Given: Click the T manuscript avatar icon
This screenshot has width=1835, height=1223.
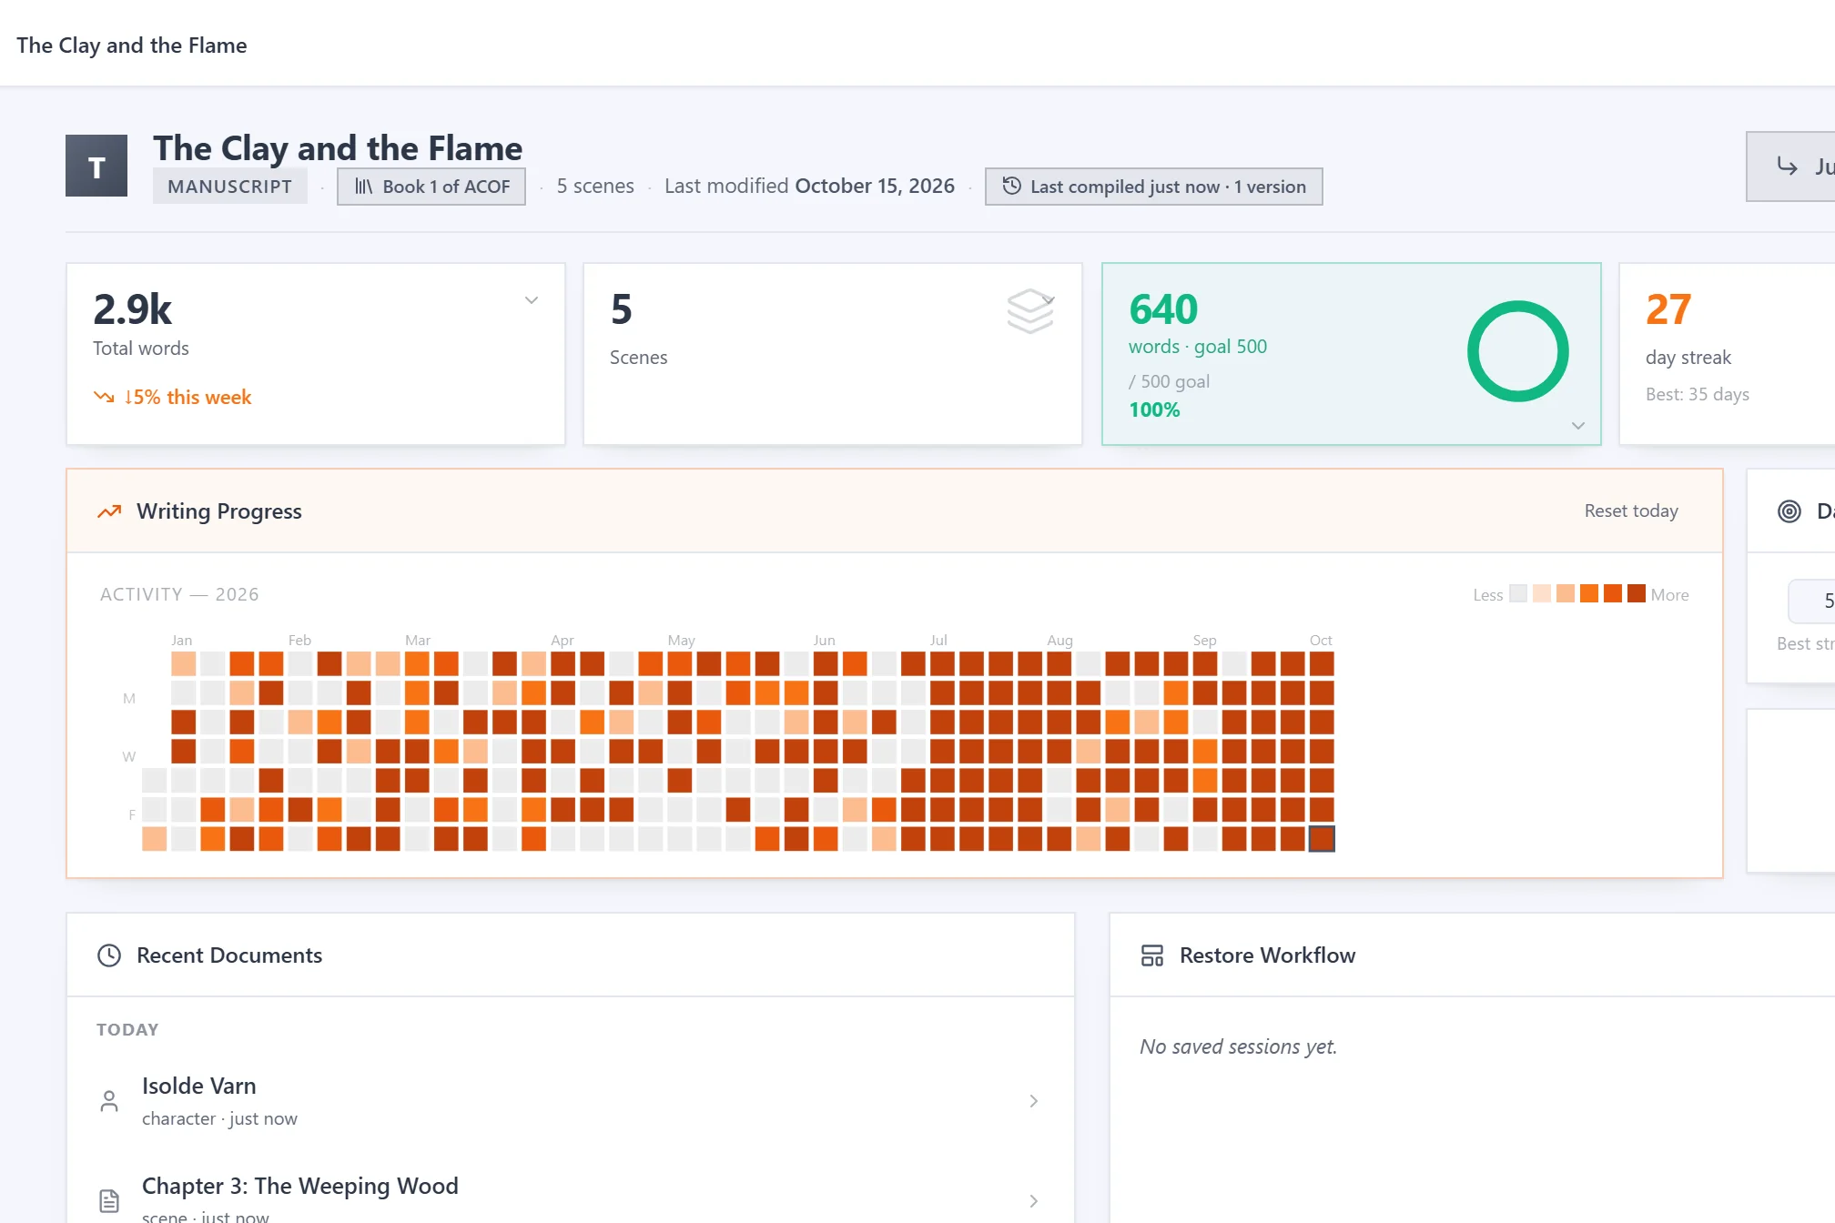Looking at the screenshot, I should 96,166.
